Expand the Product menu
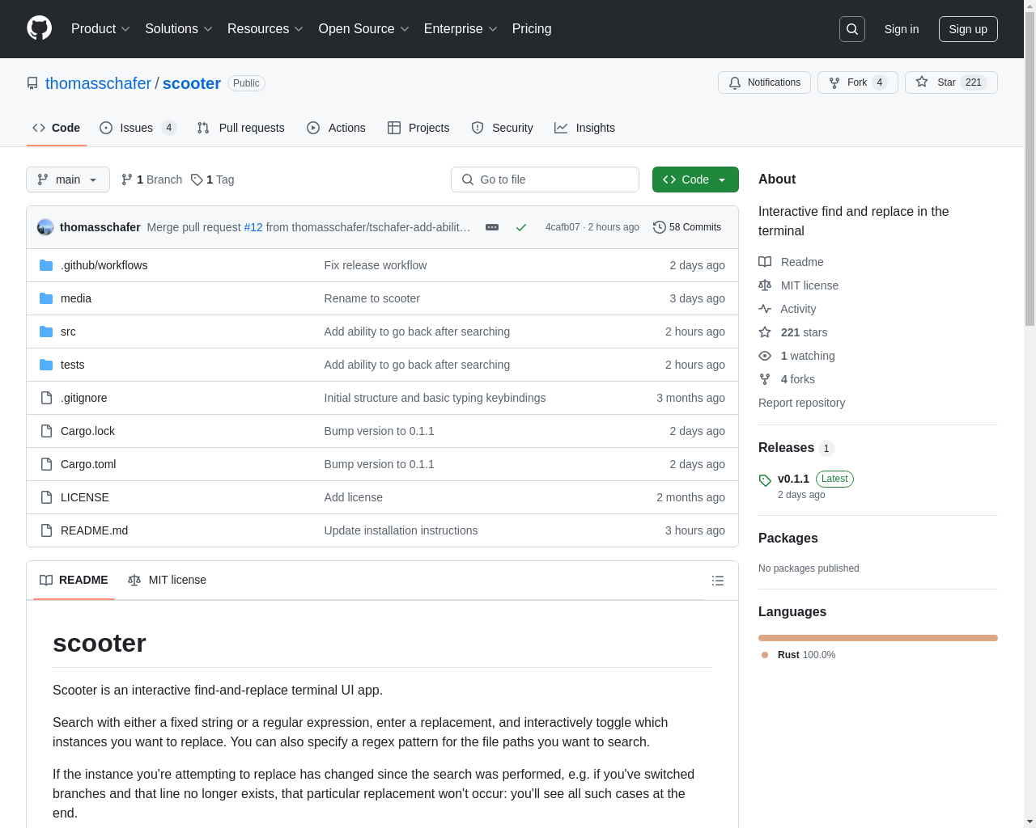 click(100, 29)
